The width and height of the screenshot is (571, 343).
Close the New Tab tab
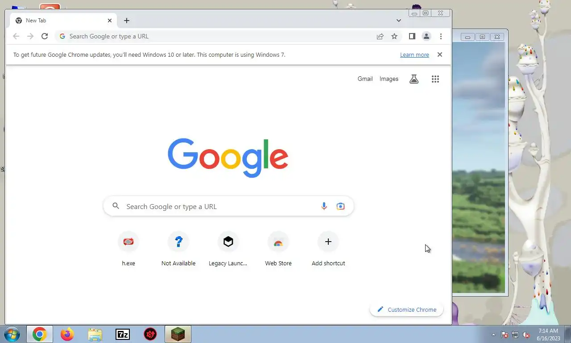[110, 21]
